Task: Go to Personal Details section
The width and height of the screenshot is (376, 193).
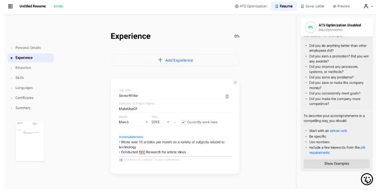Action: [x=28, y=48]
